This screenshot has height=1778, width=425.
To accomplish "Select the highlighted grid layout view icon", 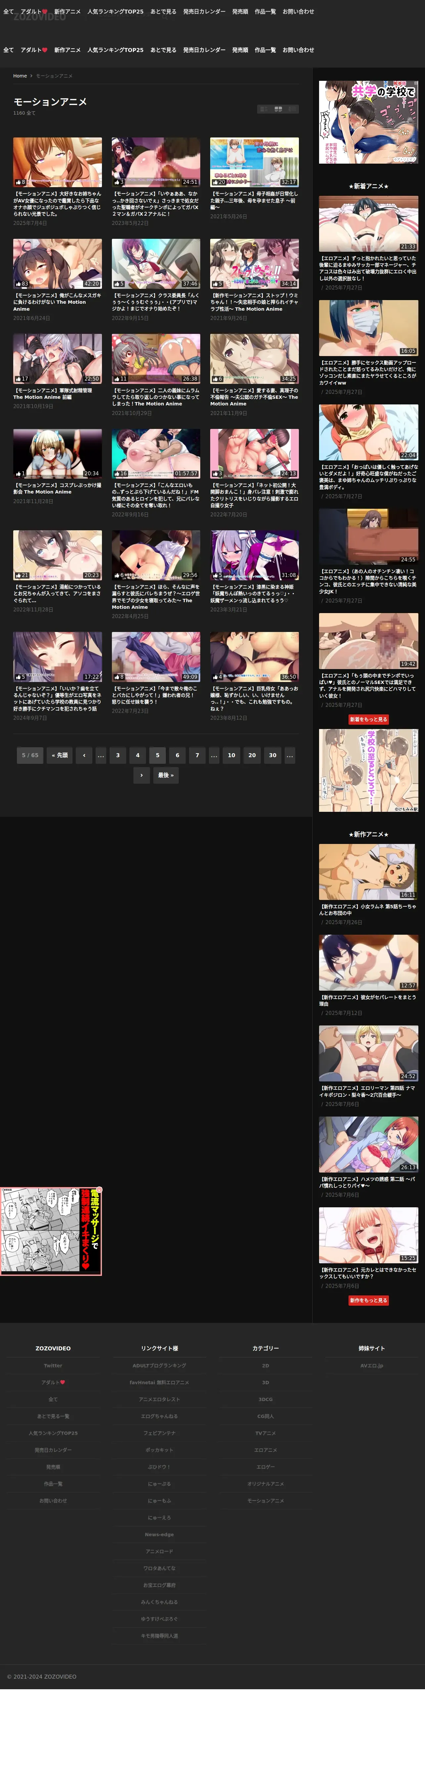I will coord(278,109).
